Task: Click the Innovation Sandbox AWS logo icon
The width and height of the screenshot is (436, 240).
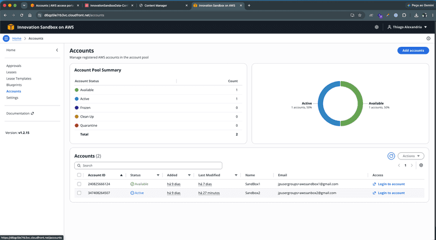Action: tap(11, 27)
